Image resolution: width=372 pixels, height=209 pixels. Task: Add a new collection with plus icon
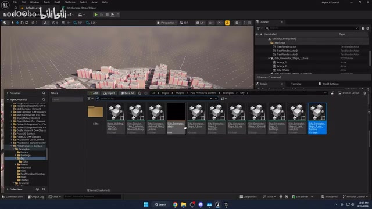pos(37,189)
